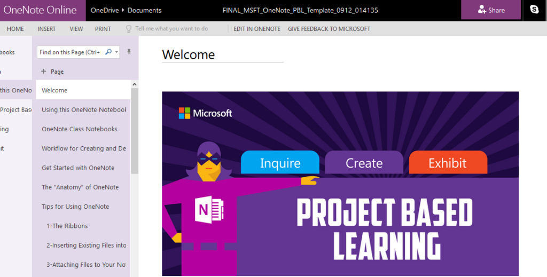Viewport: 547px width, 277px height.
Task: Click the notebook file name in header
Action: click(300, 10)
